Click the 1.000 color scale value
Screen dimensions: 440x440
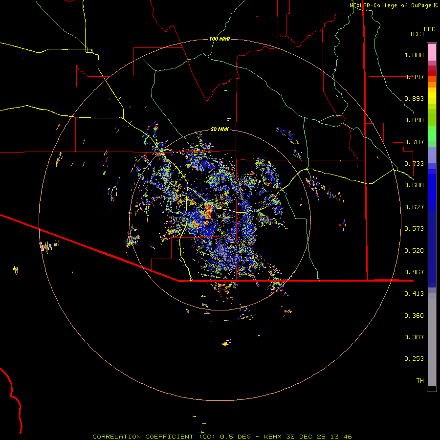[x=414, y=55]
